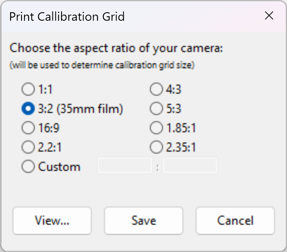Choose the 3:2 (35mm film) radio button
The image size is (287, 252).
tap(28, 109)
